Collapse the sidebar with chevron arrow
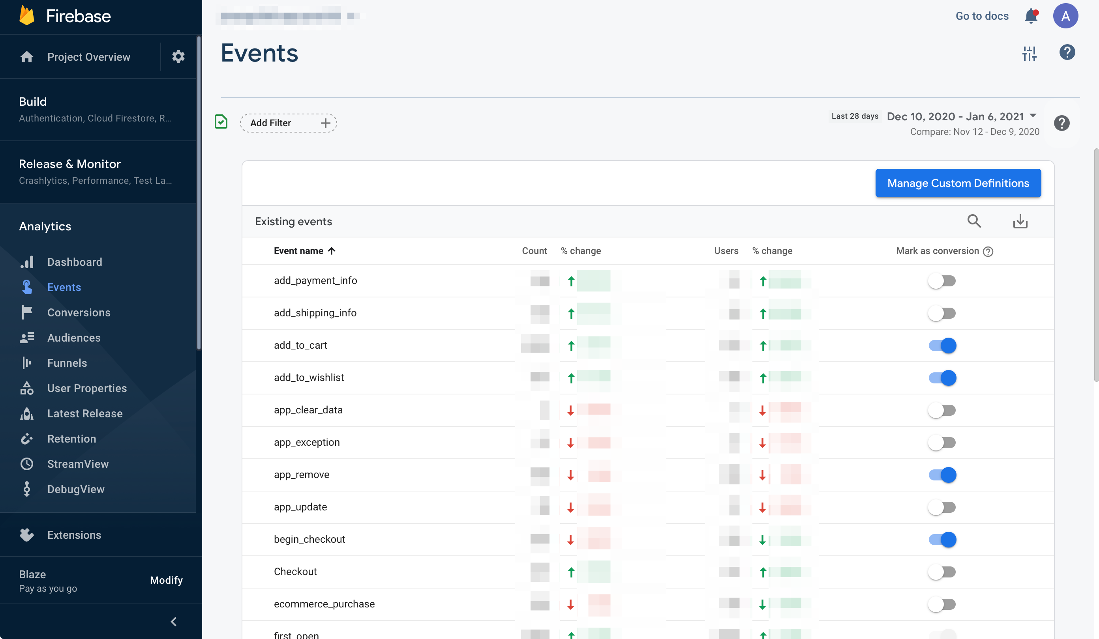 pos(174,622)
